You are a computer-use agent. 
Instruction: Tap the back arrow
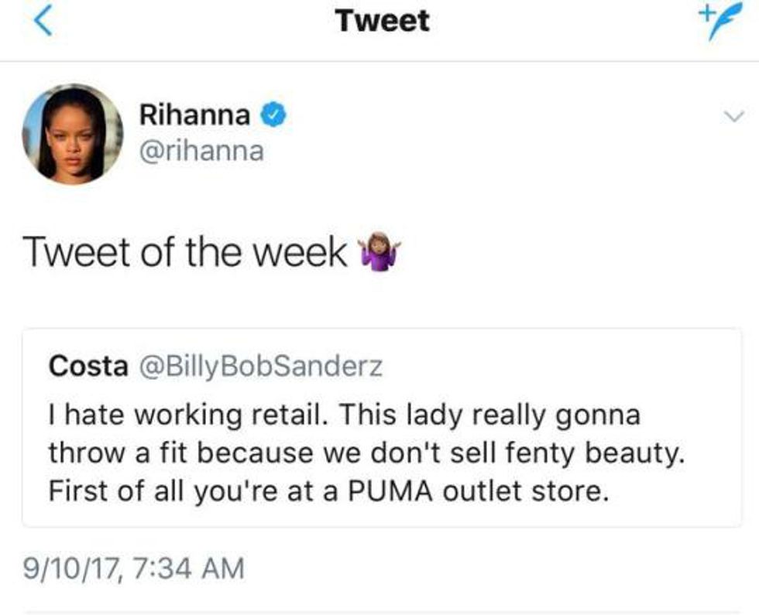click(46, 21)
